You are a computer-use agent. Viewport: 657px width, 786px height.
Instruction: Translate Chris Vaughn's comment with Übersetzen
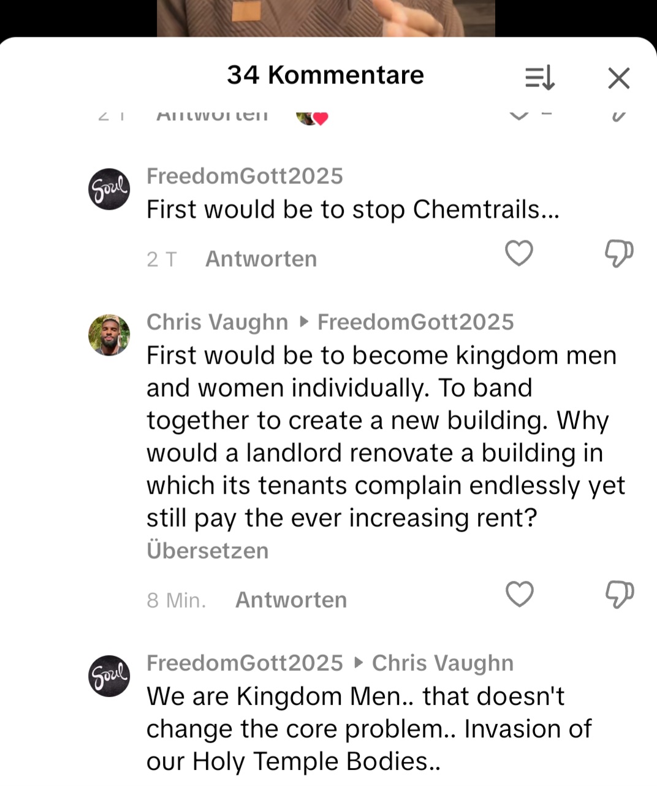click(x=207, y=551)
